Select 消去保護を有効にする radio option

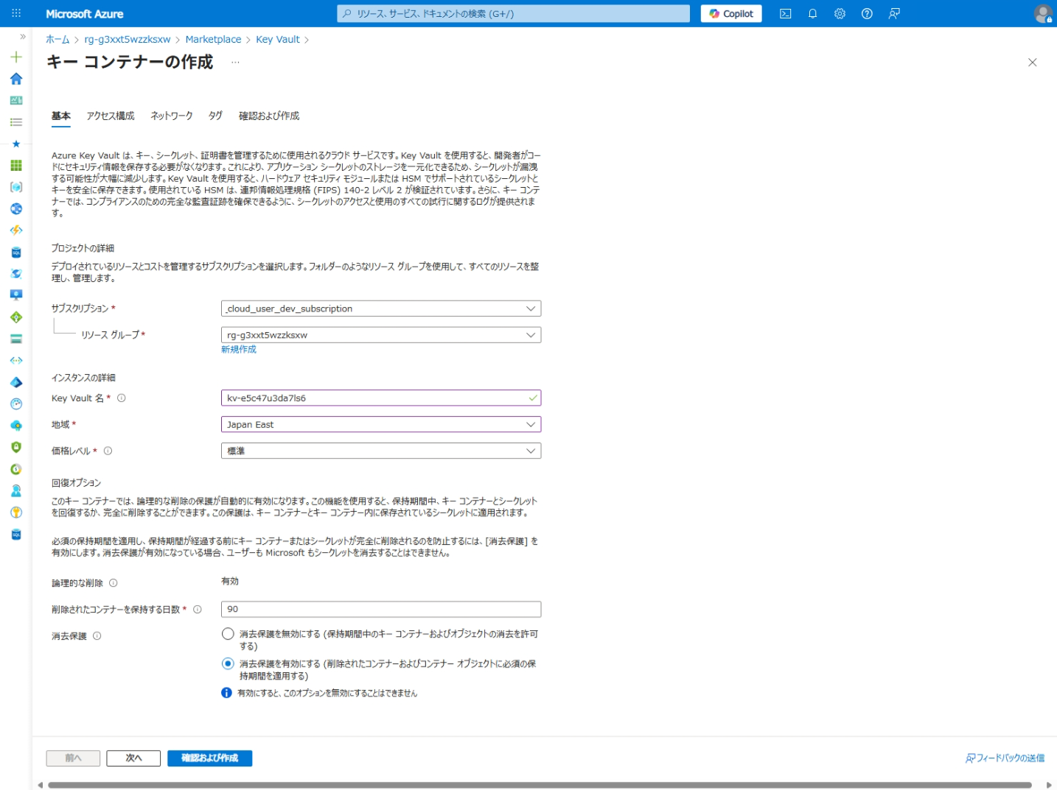[x=228, y=663]
